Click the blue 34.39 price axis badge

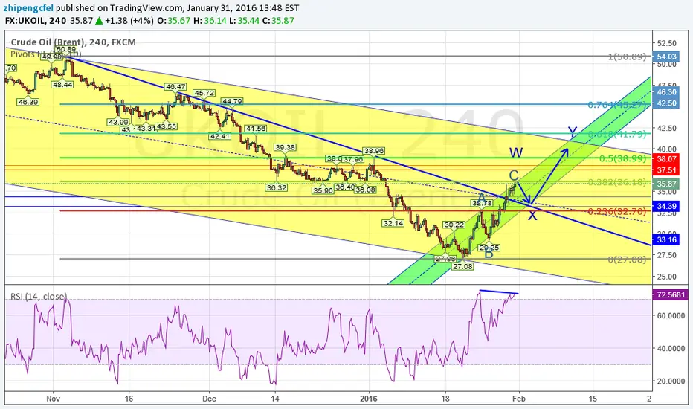pos(666,206)
